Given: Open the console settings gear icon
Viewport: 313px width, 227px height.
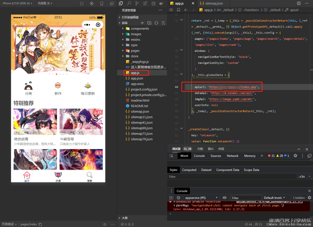Looking at the screenshot, I should (x=309, y=198).
